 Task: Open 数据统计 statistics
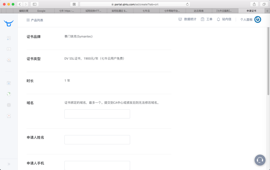(x=187, y=19)
